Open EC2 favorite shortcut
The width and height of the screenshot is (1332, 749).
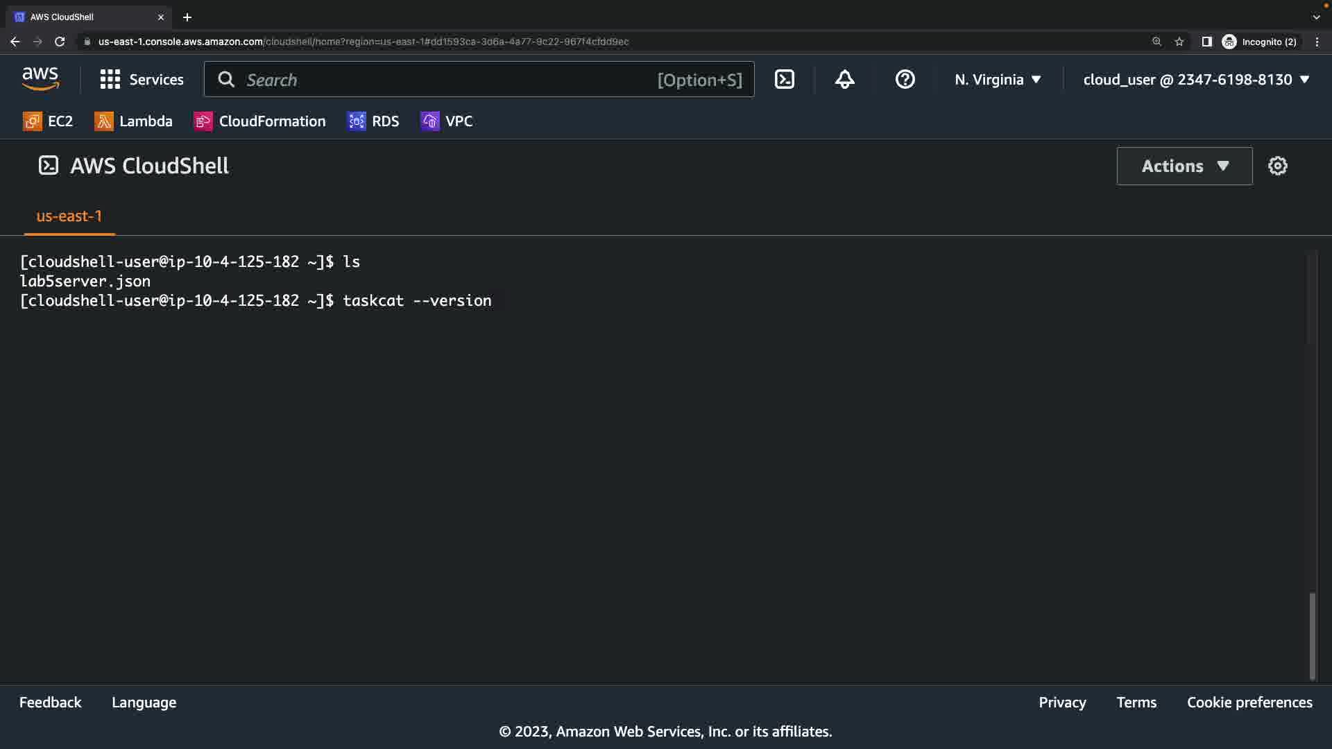48,121
